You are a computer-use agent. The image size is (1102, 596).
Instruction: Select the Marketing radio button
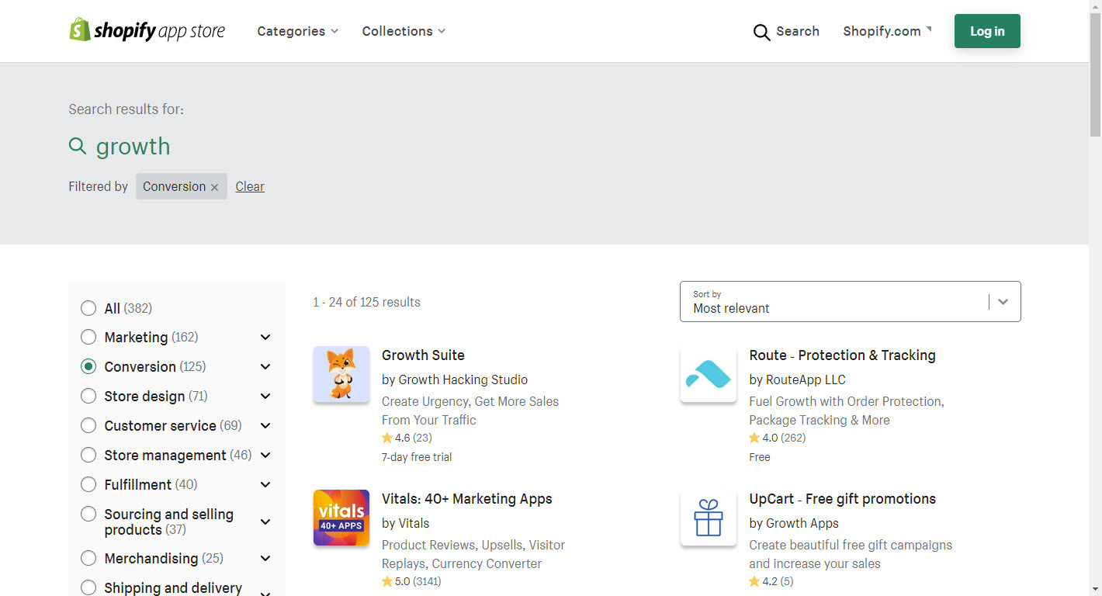tap(88, 337)
